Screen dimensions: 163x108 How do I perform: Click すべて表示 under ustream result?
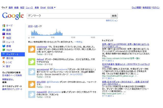click(108, 61)
